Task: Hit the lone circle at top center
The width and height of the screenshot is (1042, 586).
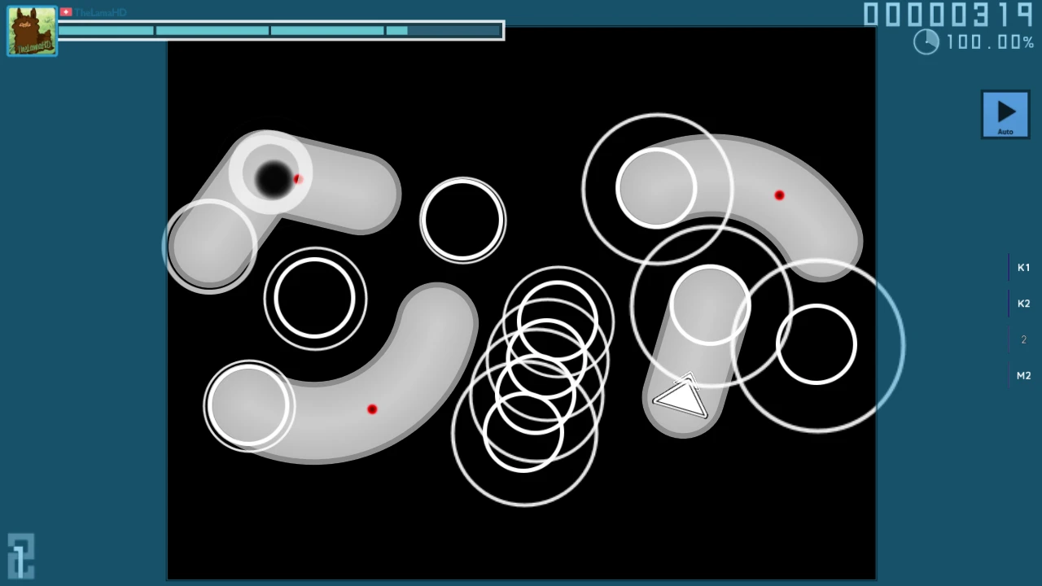Action: (462, 220)
